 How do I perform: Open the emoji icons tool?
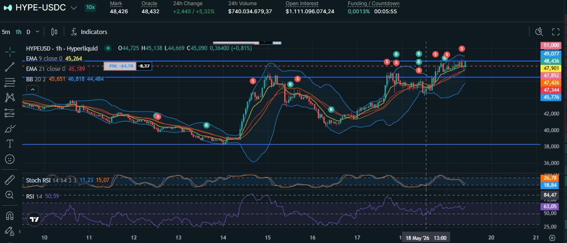point(10,159)
